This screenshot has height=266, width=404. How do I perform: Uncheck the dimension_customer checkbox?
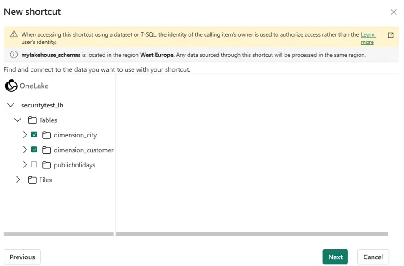[34, 149]
